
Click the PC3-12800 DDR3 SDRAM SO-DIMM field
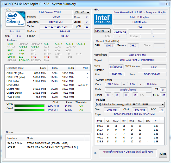(x=134, y=114)
